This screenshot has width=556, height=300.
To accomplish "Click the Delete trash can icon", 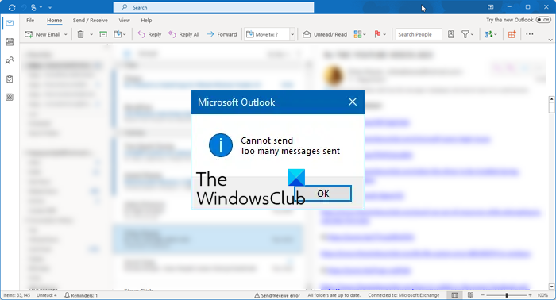I will pyautogui.click(x=81, y=34).
